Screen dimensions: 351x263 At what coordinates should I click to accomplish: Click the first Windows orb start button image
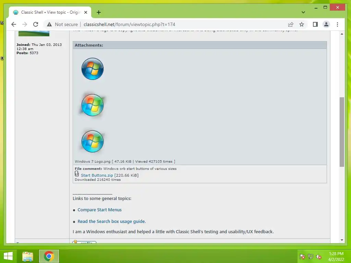coord(93,69)
